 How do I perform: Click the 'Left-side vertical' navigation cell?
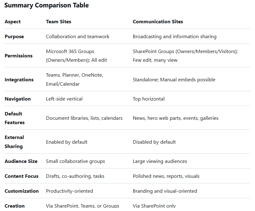pyautogui.click(x=64, y=99)
